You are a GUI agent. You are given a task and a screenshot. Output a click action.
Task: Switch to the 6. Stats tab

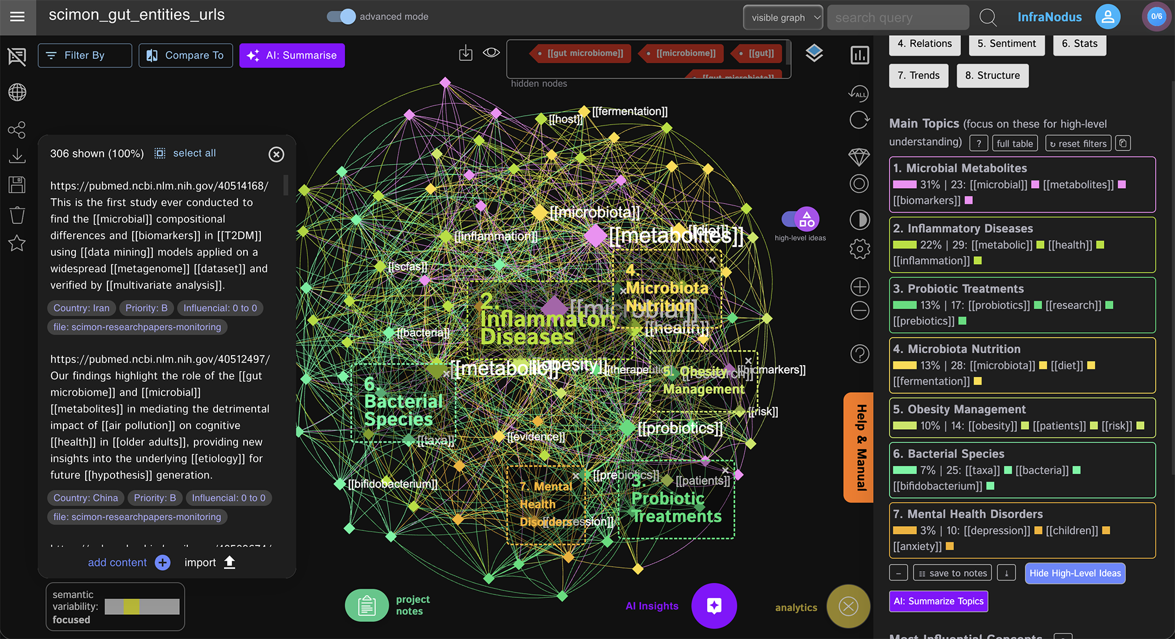point(1079,44)
